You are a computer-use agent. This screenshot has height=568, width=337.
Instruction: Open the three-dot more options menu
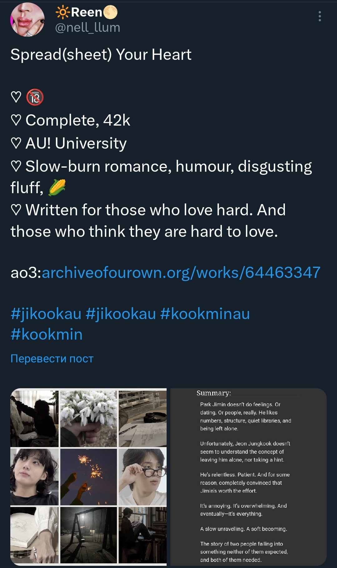click(320, 16)
